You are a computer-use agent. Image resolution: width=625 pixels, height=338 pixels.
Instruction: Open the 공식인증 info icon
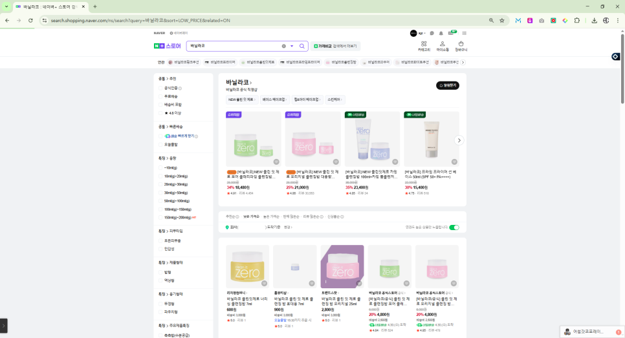tap(180, 89)
